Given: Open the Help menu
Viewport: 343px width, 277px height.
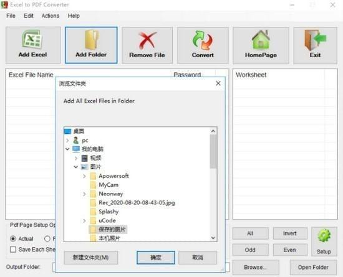Looking at the screenshot, I should click(74, 16).
